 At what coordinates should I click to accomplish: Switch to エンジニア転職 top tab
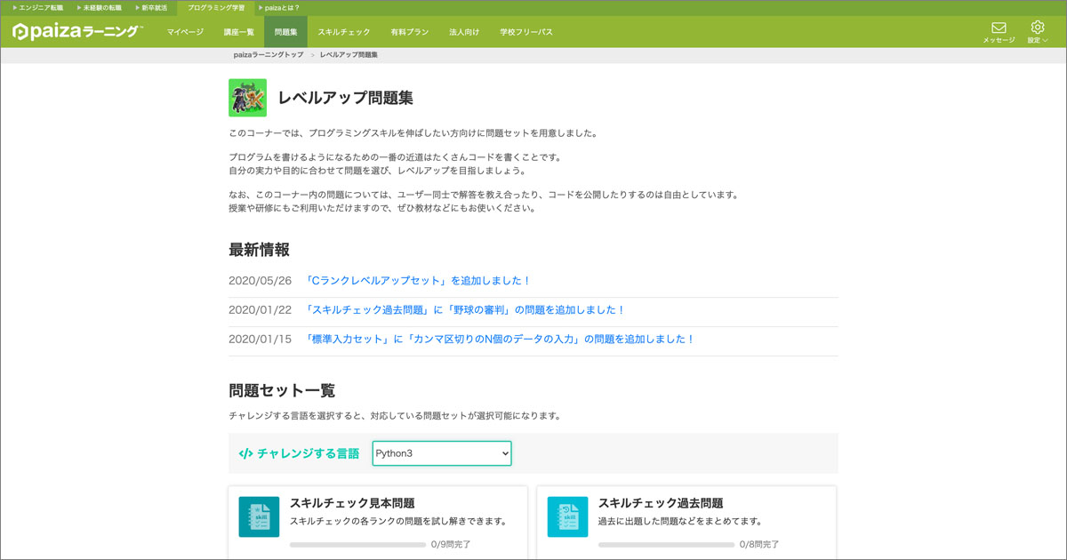[38, 7]
